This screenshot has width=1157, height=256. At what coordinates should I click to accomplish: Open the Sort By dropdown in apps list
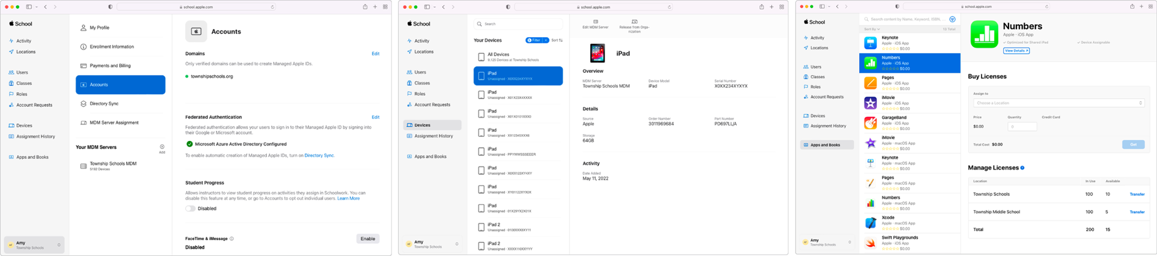click(872, 29)
